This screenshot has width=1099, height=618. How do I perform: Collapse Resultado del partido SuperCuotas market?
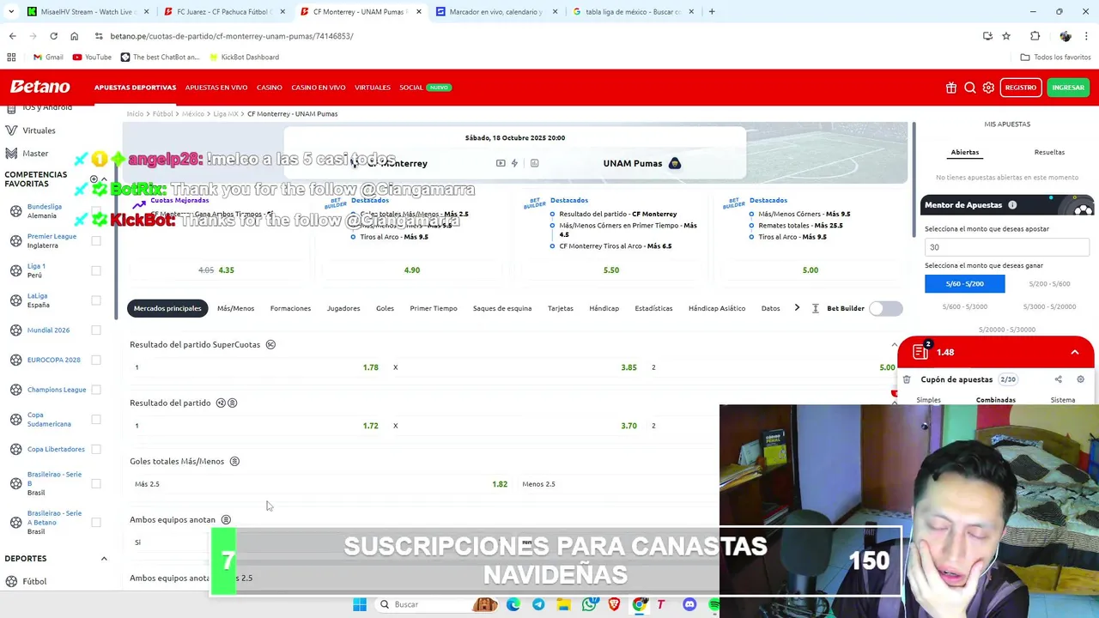[895, 344]
